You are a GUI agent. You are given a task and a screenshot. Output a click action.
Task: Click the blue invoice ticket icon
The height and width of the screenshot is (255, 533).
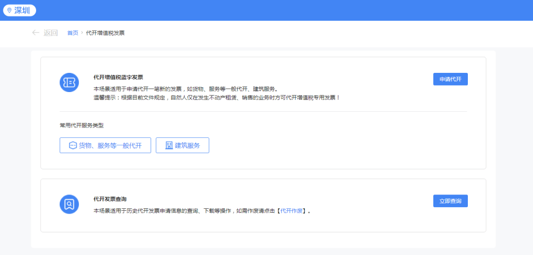pyautogui.click(x=70, y=82)
